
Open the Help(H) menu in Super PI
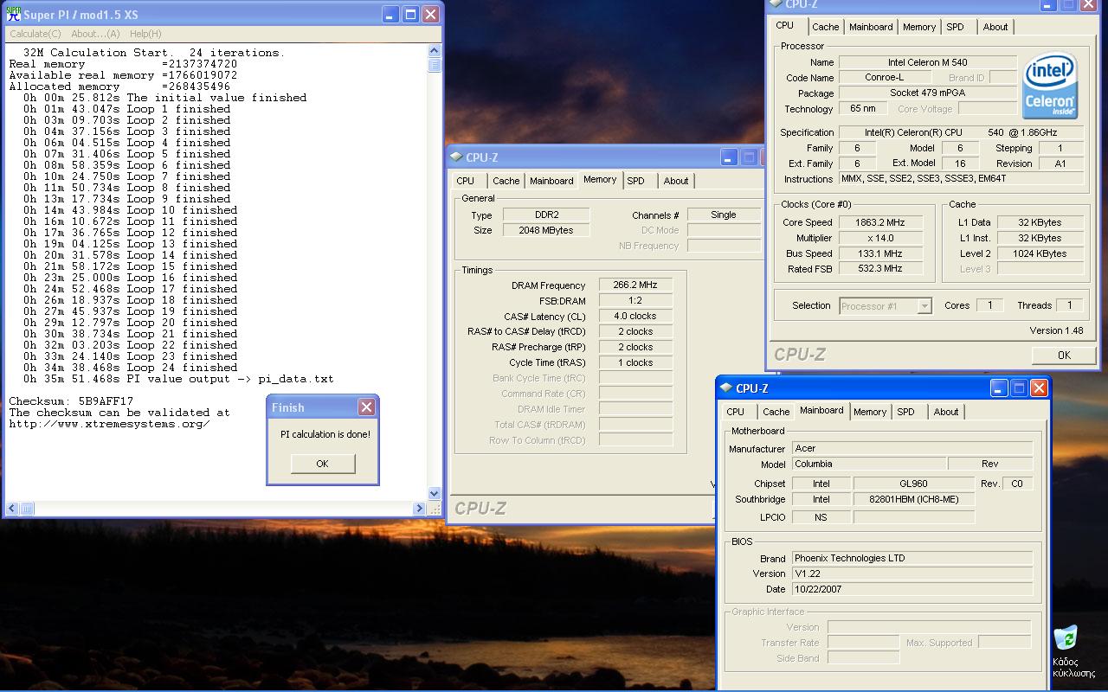[x=145, y=34]
